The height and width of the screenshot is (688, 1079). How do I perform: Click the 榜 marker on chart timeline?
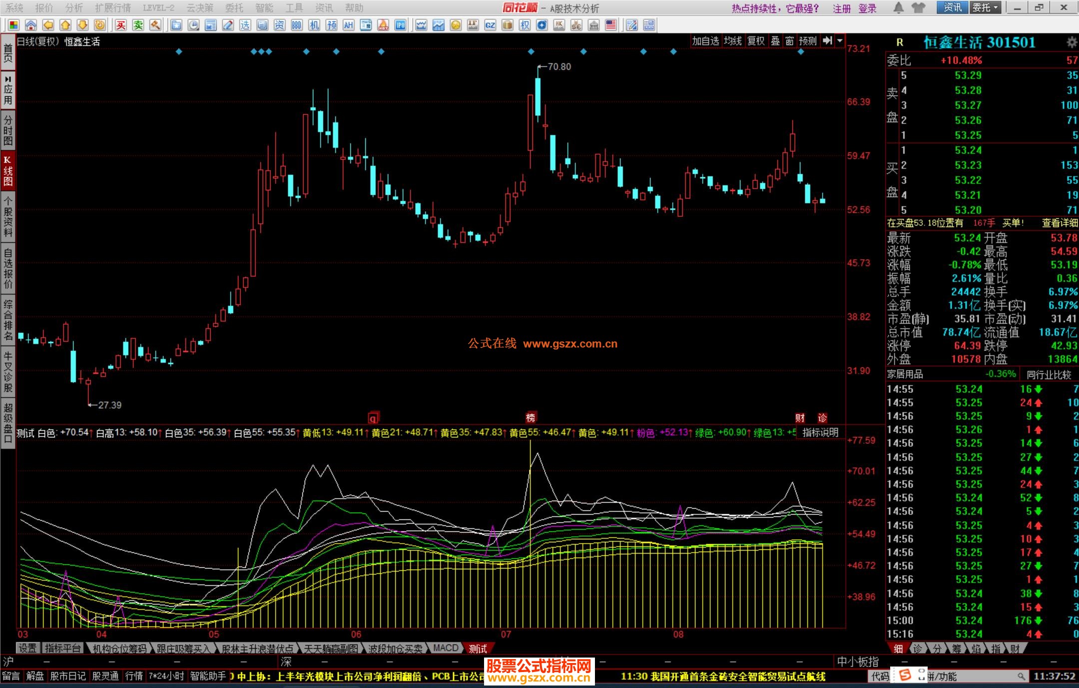(x=531, y=417)
